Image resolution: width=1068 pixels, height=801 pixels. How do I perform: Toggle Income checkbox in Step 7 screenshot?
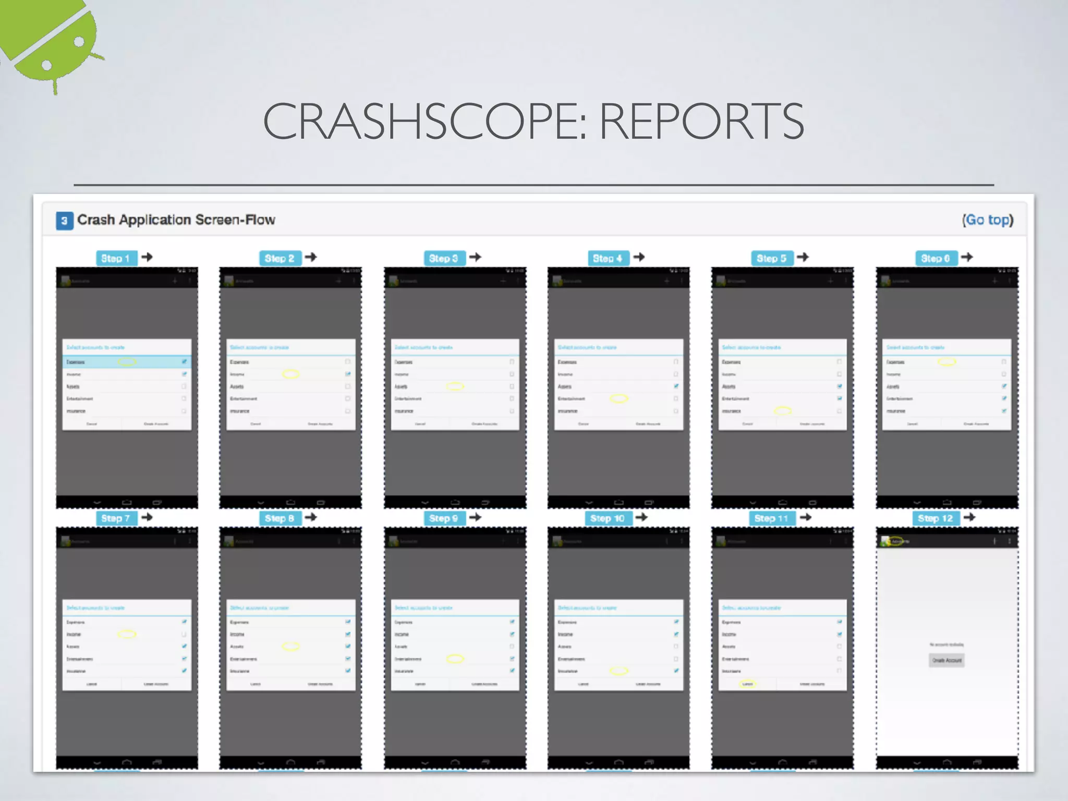(x=184, y=634)
